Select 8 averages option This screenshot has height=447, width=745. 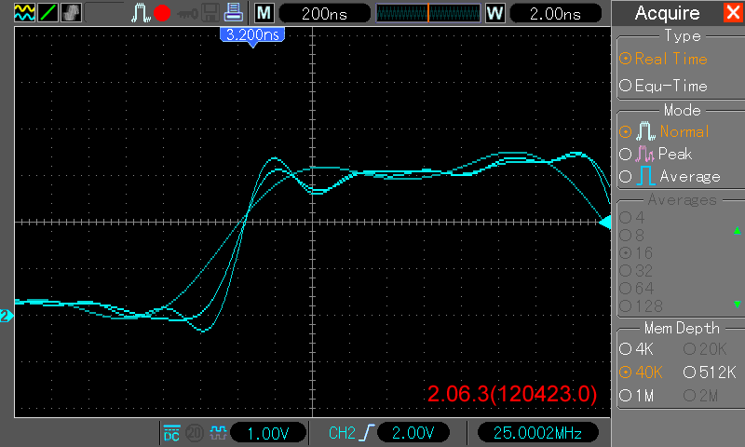[632, 235]
